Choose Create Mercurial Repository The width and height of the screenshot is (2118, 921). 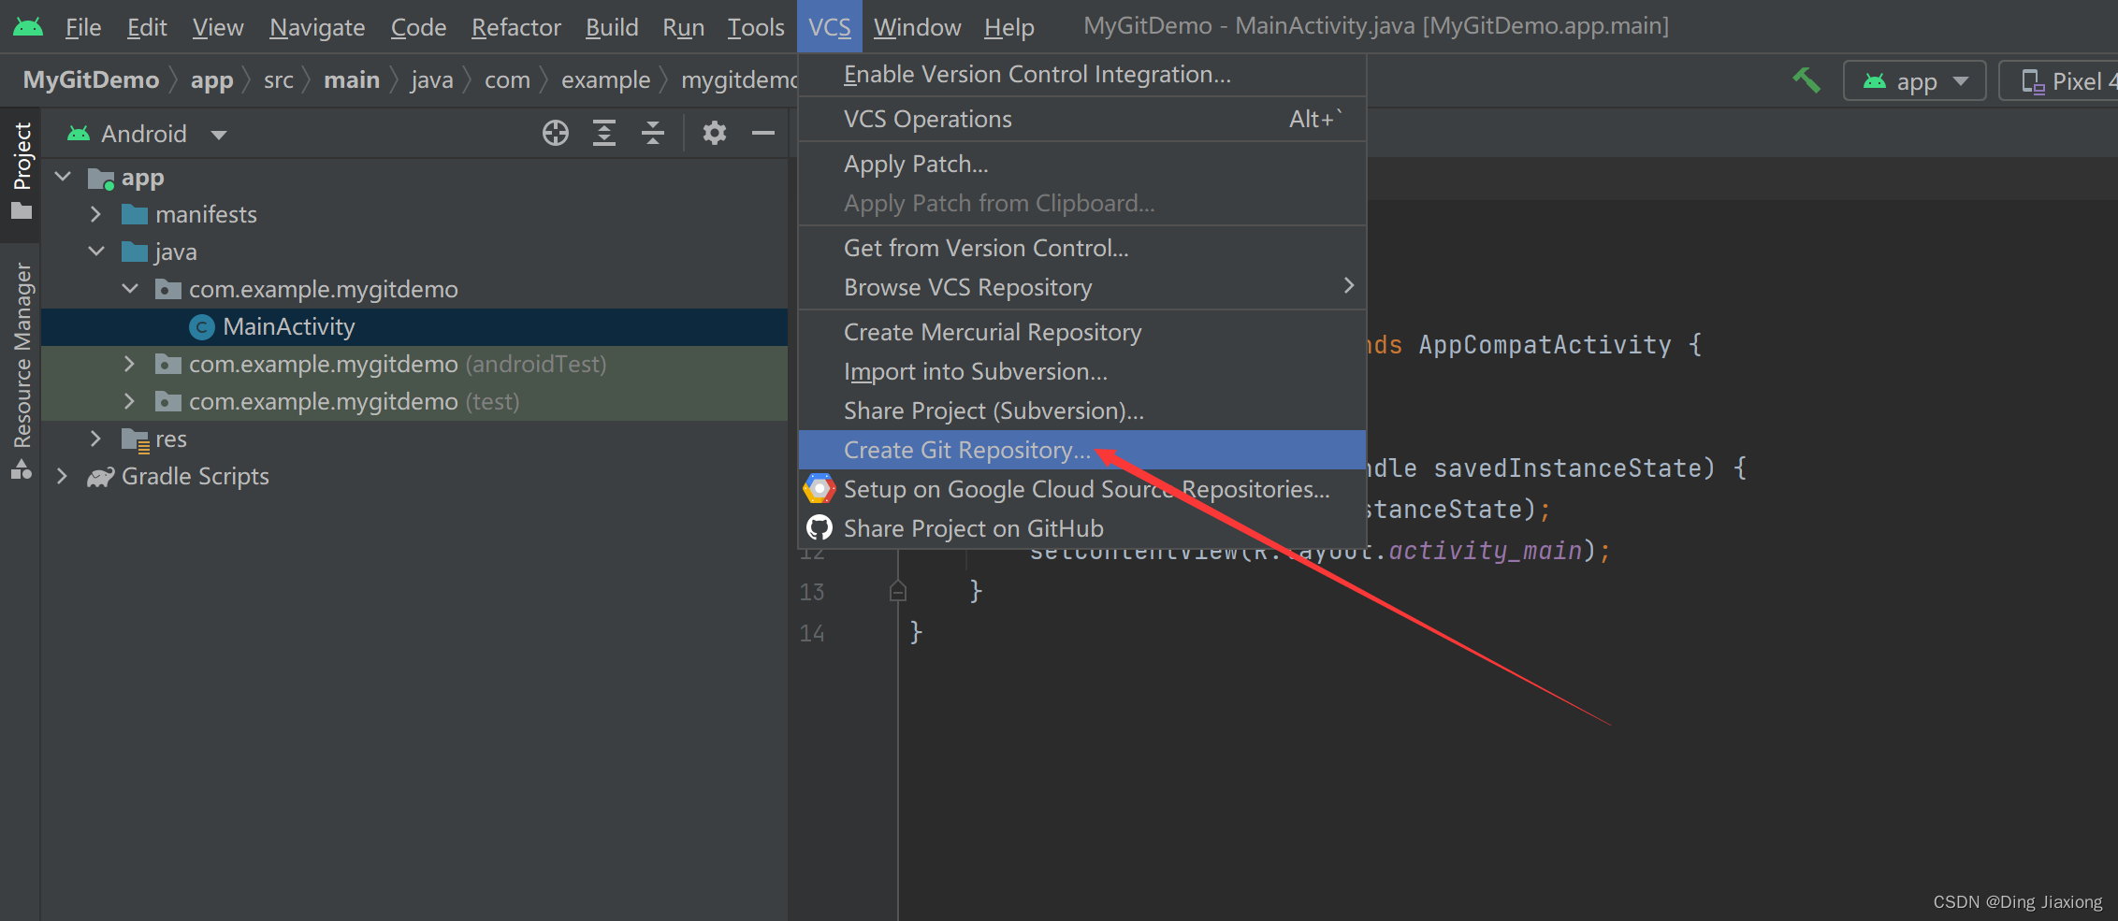coord(1082,332)
